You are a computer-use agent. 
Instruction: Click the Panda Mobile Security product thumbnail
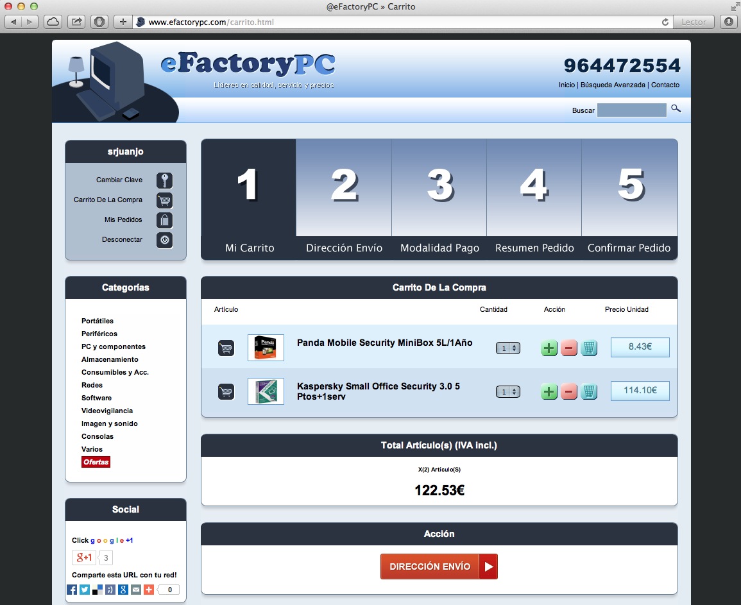pyautogui.click(x=266, y=348)
